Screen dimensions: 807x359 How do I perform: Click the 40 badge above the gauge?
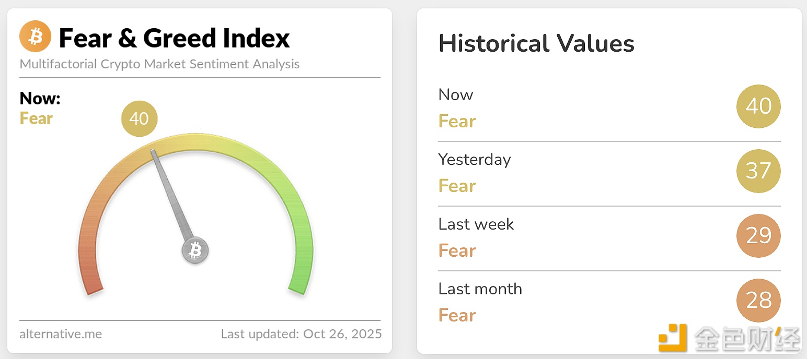[139, 118]
